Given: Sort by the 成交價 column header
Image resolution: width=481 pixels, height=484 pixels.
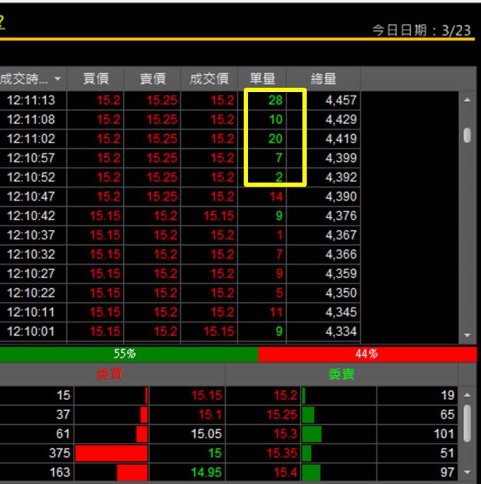Looking at the screenshot, I should click(209, 79).
